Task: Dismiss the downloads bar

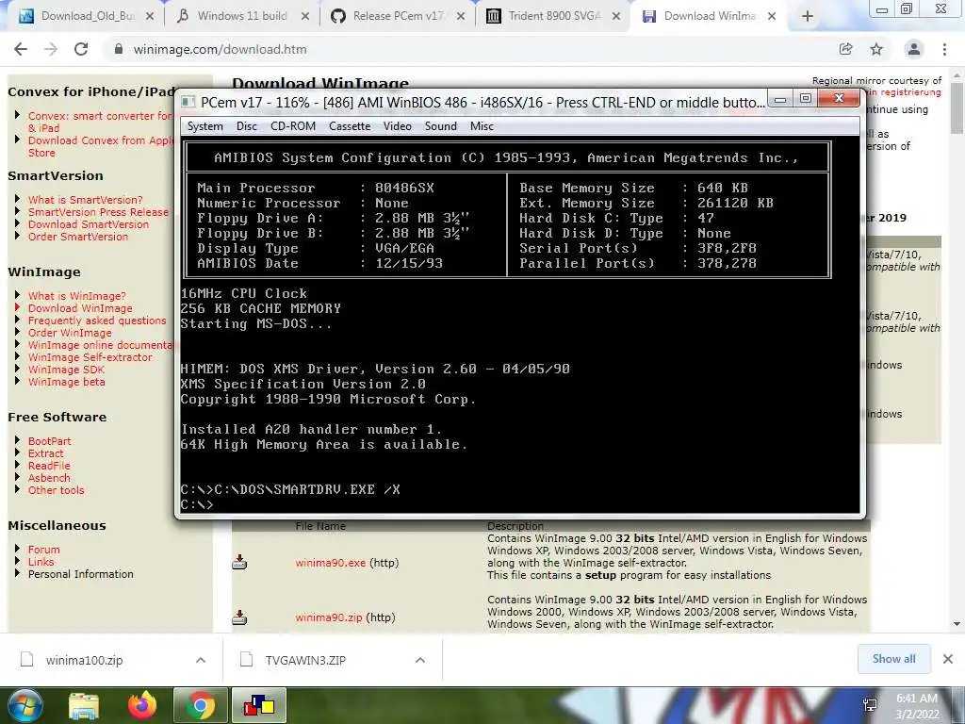Action: tap(948, 659)
